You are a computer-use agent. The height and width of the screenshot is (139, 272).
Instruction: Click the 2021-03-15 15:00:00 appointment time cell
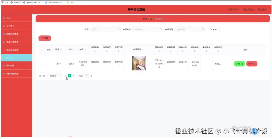tap(159, 63)
